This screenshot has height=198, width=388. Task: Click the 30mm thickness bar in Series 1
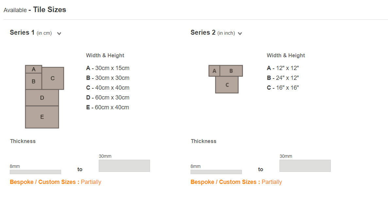click(124, 166)
